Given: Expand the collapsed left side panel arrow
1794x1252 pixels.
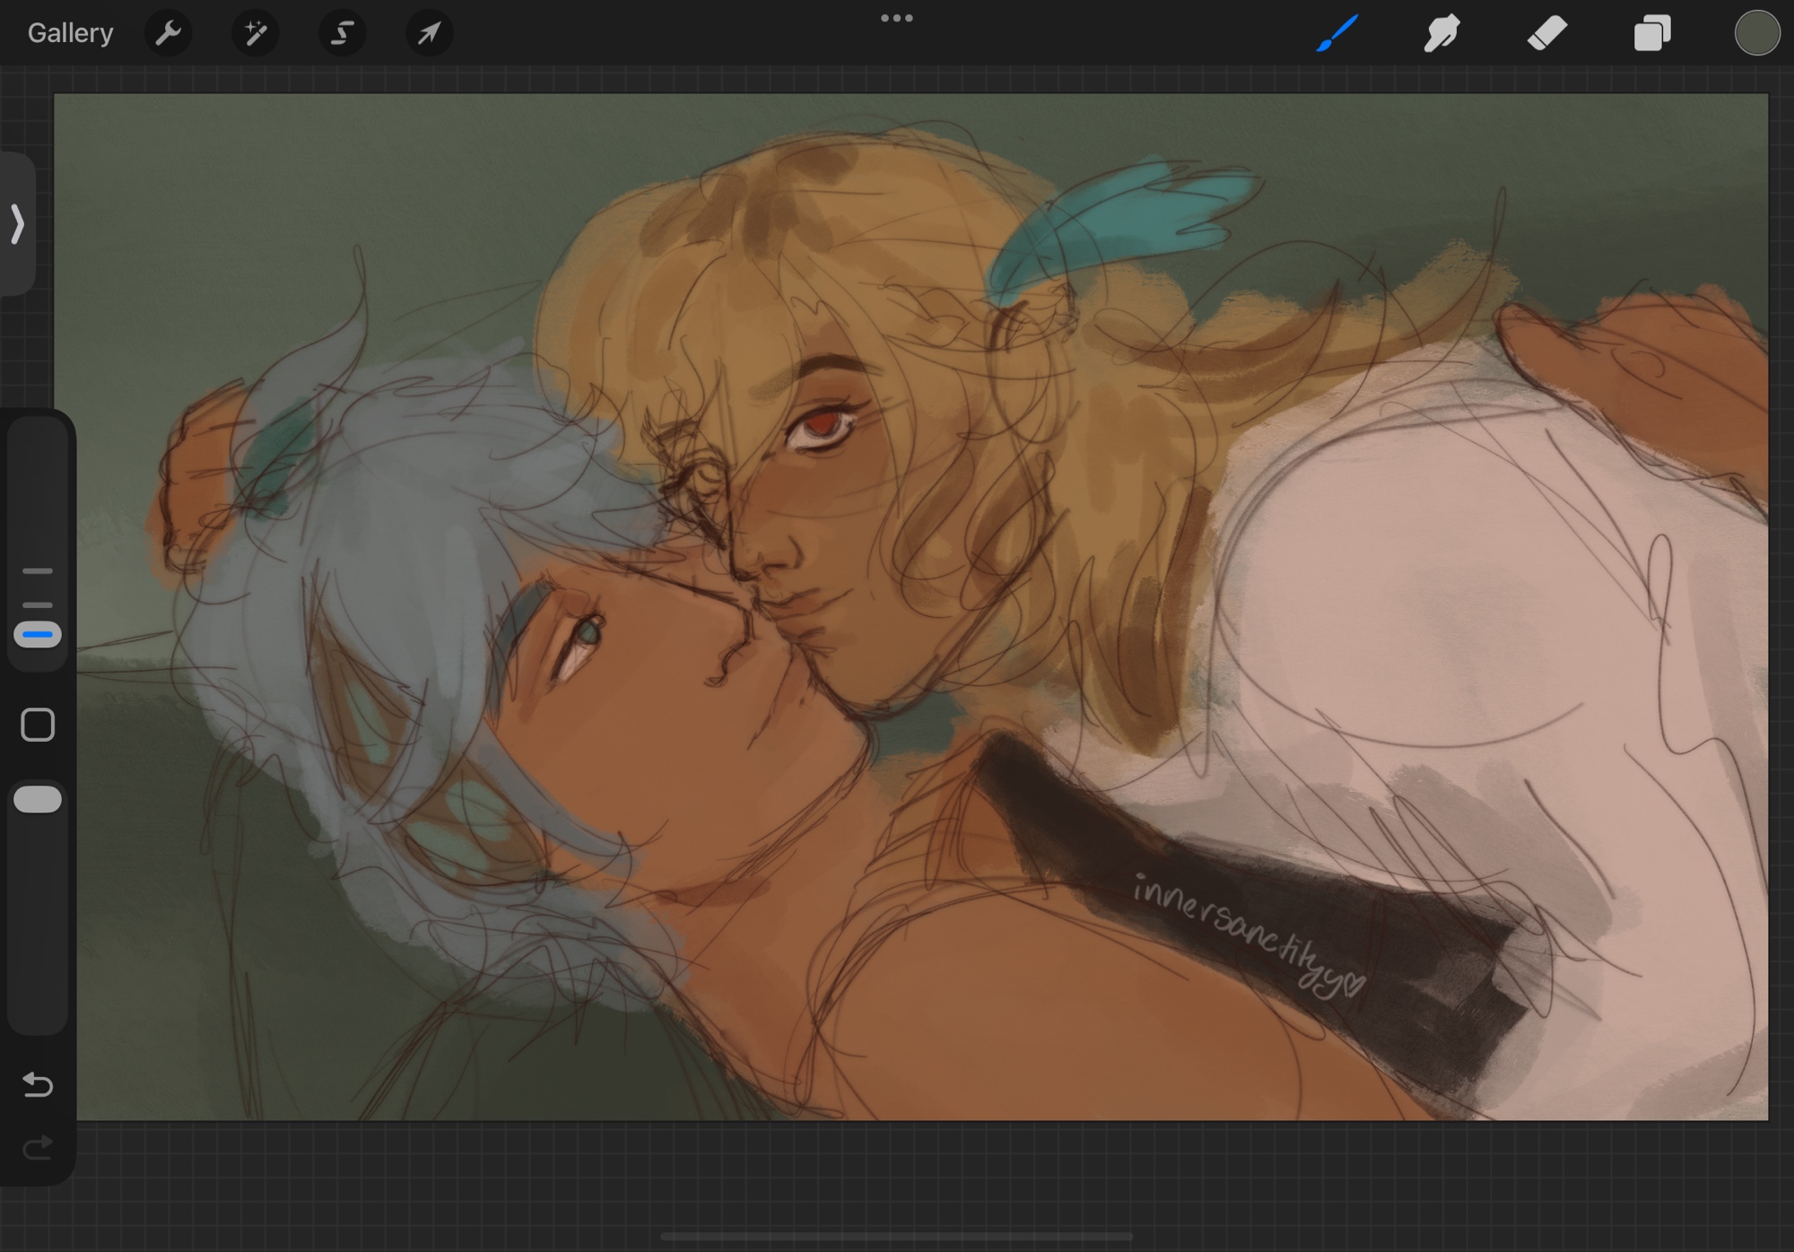Looking at the screenshot, I should 17,223.
